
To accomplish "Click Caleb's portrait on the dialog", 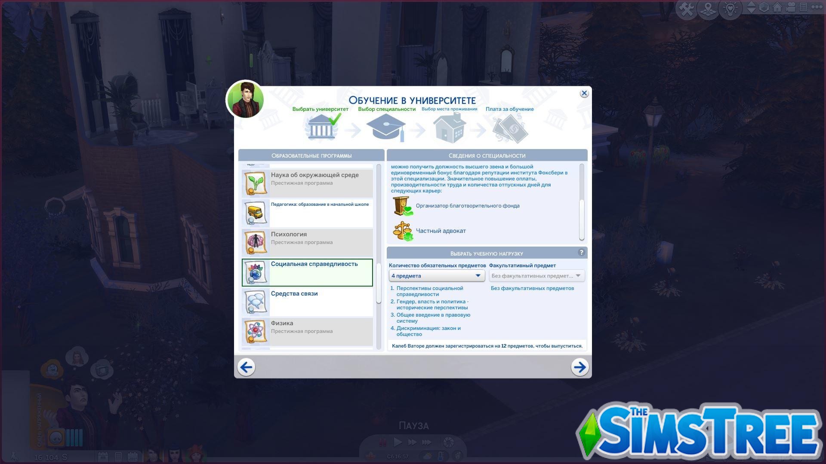I will coord(245,99).
